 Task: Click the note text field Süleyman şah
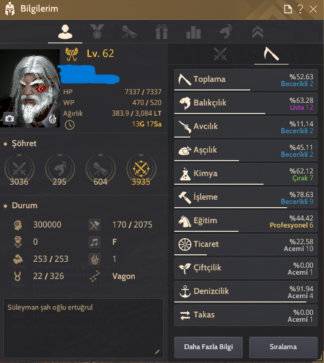[83, 328]
